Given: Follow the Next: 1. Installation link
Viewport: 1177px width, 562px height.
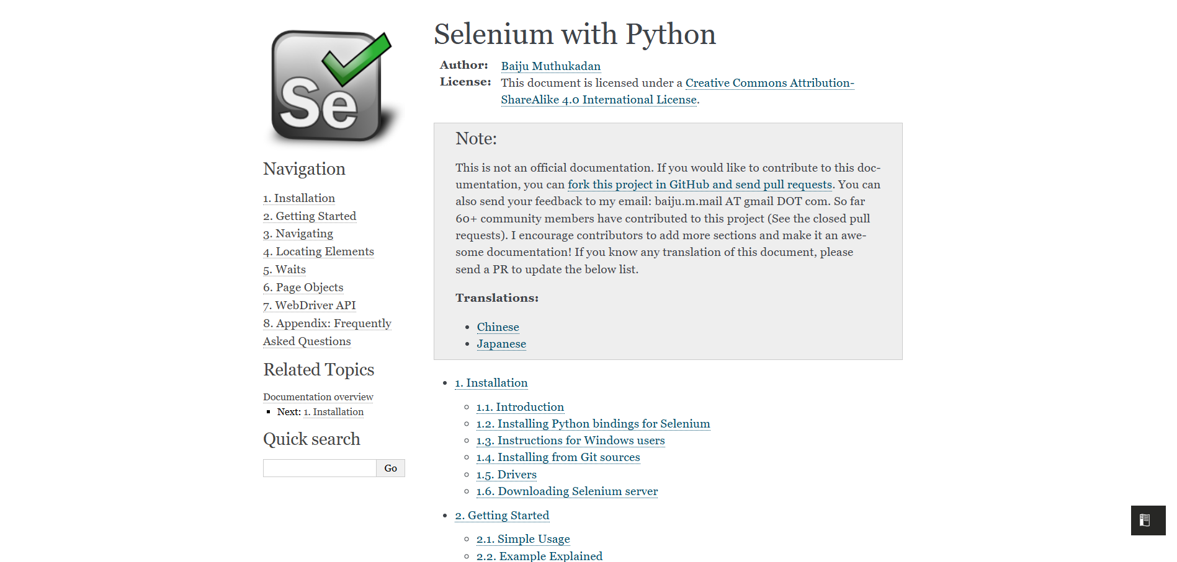Looking at the screenshot, I should click(333, 412).
